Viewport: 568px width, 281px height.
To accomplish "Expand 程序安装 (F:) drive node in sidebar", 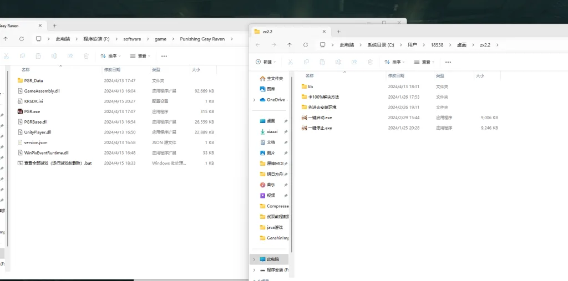I will coord(254,270).
